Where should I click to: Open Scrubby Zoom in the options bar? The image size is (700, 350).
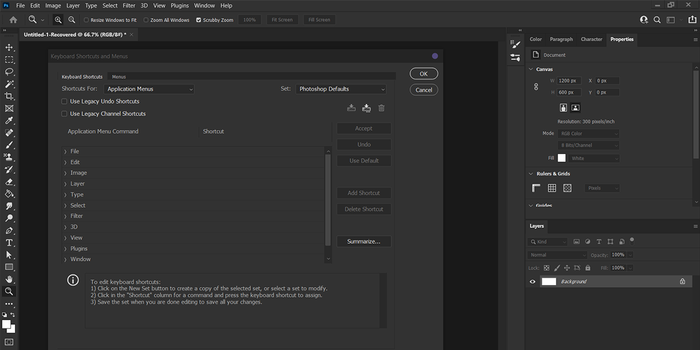(198, 19)
